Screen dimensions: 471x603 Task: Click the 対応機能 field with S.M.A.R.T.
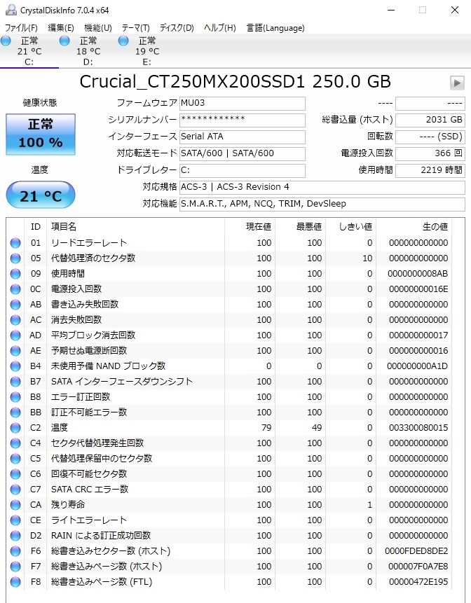[x=322, y=204]
